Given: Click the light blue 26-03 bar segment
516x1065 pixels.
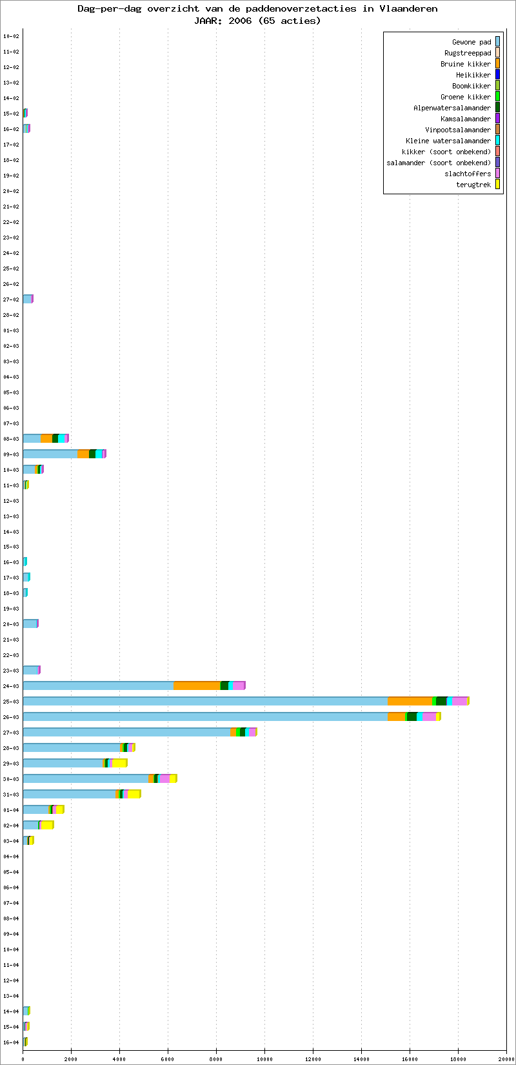Looking at the screenshot, I should click(x=205, y=716).
